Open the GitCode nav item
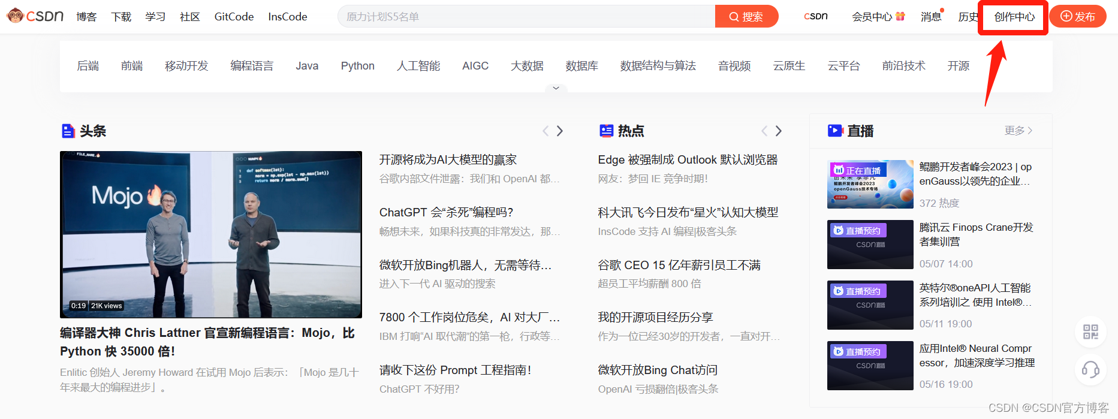 [x=234, y=17]
